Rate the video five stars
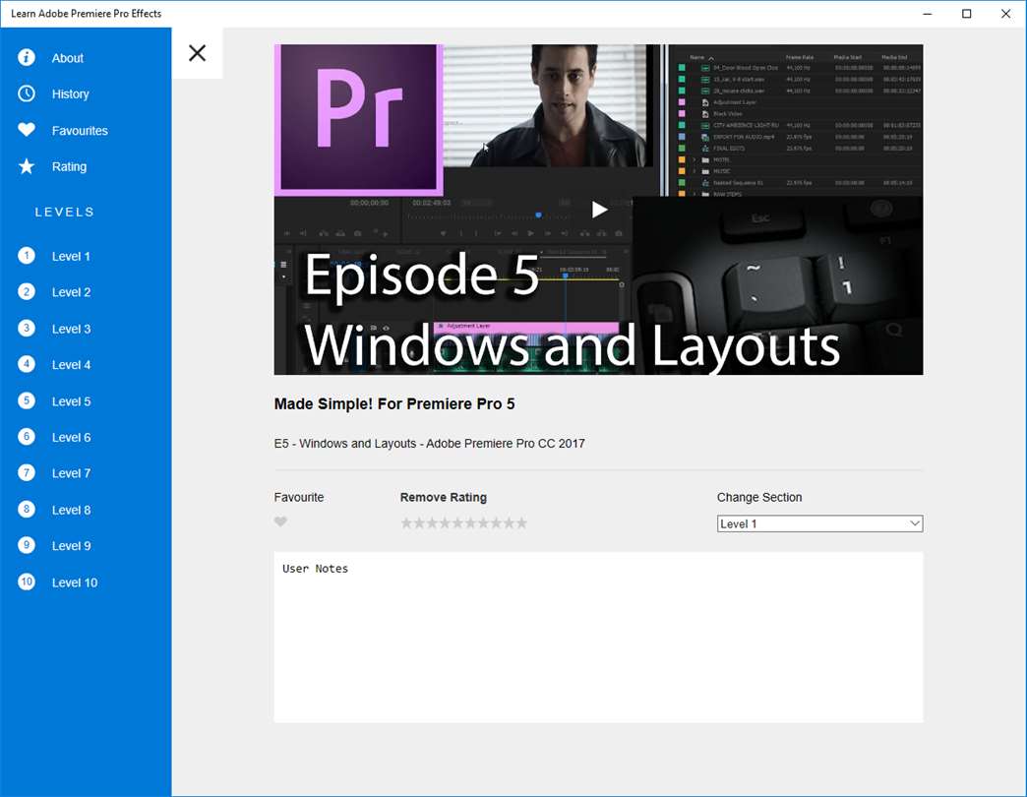1027x797 pixels. coord(457,522)
